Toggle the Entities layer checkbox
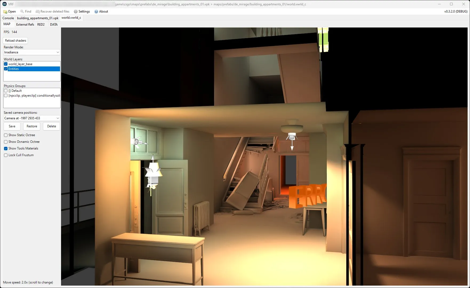470x288 pixels. coord(6,69)
